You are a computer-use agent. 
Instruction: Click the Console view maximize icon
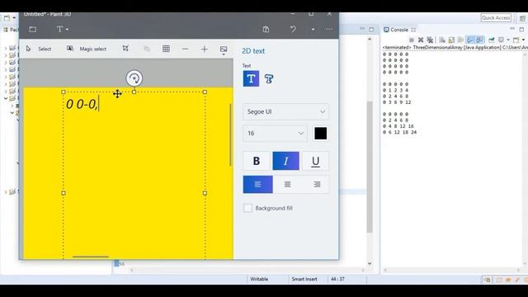pos(521,30)
